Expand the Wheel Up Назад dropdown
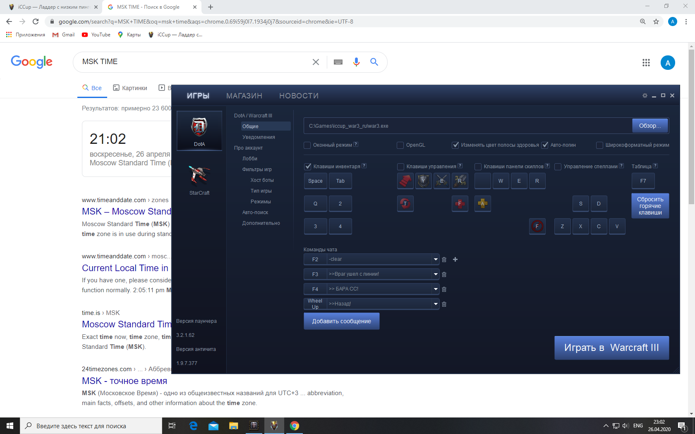Viewport: 695px width, 434px height. click(x=436, y=304)
